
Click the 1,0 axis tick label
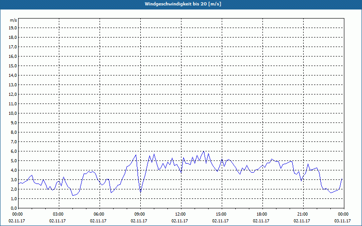(x=14, y=198)
